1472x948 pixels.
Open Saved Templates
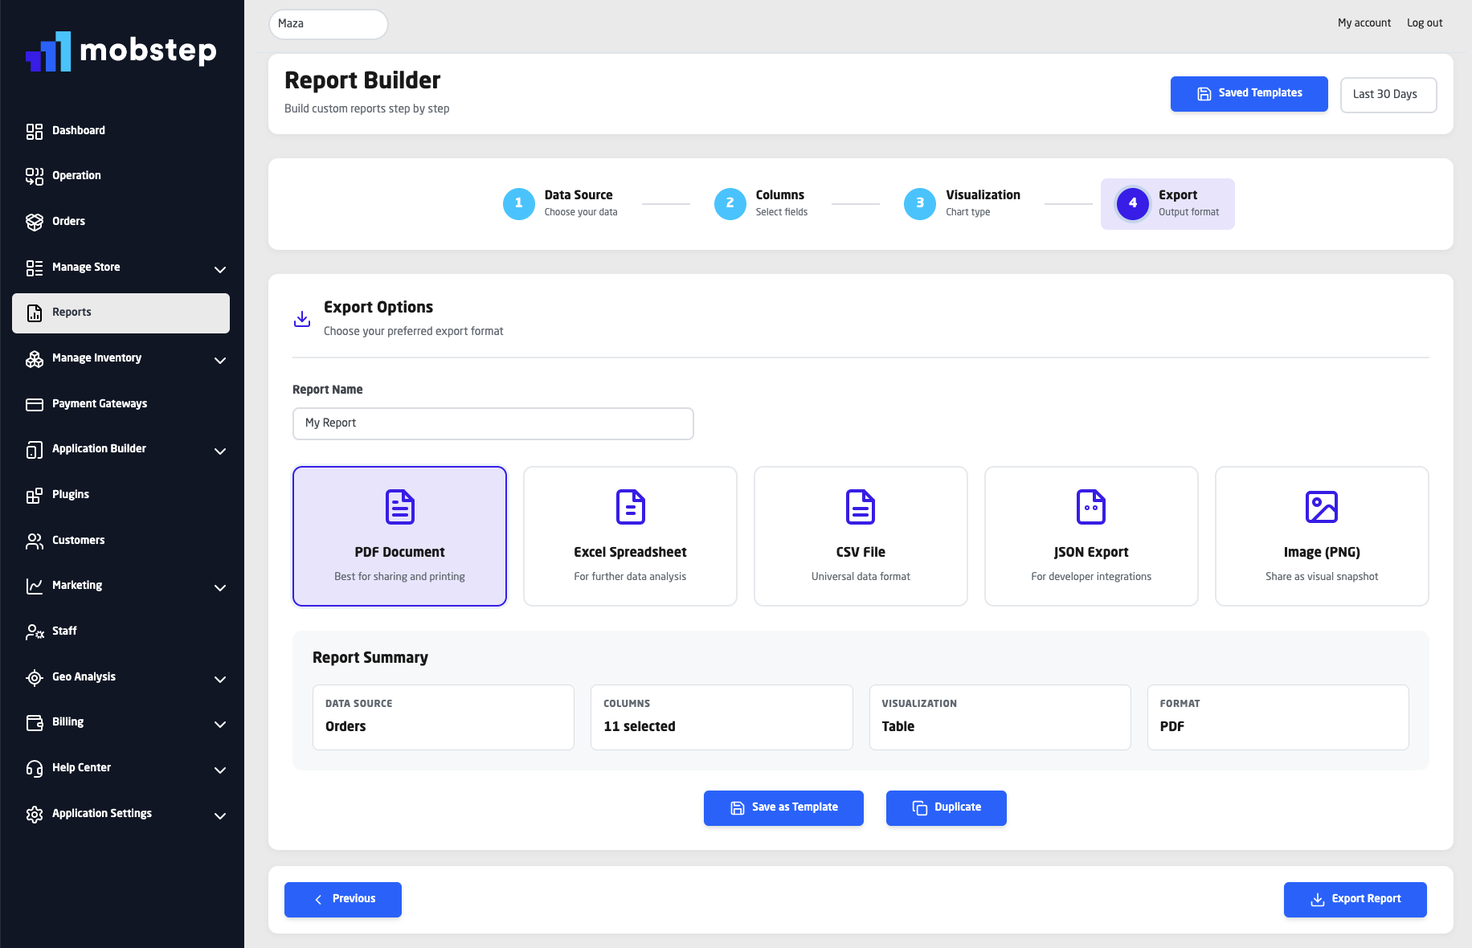pyautogui.click(x=1249, y=94)
